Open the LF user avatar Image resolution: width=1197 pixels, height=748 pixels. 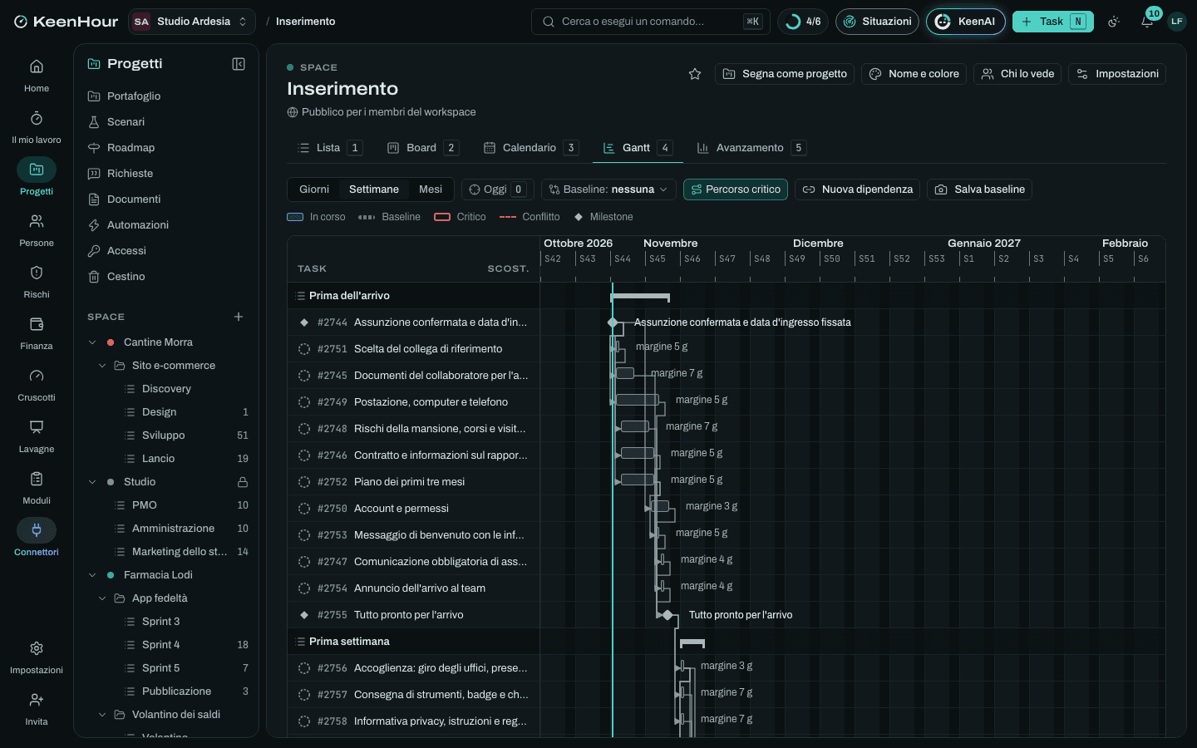(1176, 22)
